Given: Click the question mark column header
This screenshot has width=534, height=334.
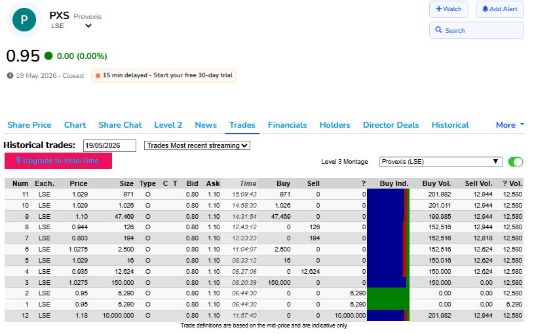Looking at the screenshot, I should [x=364, y=183].
